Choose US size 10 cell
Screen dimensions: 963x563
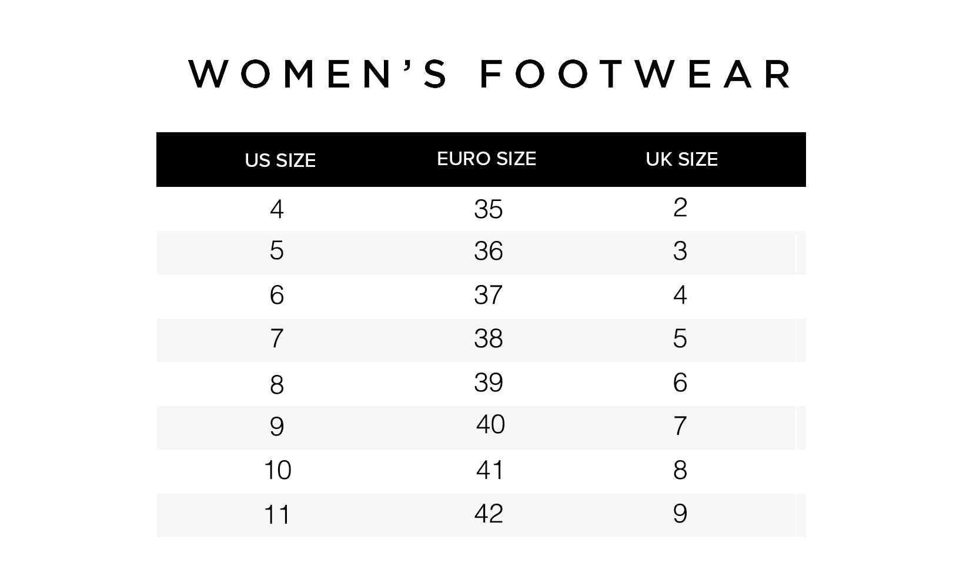click(277, 470)
